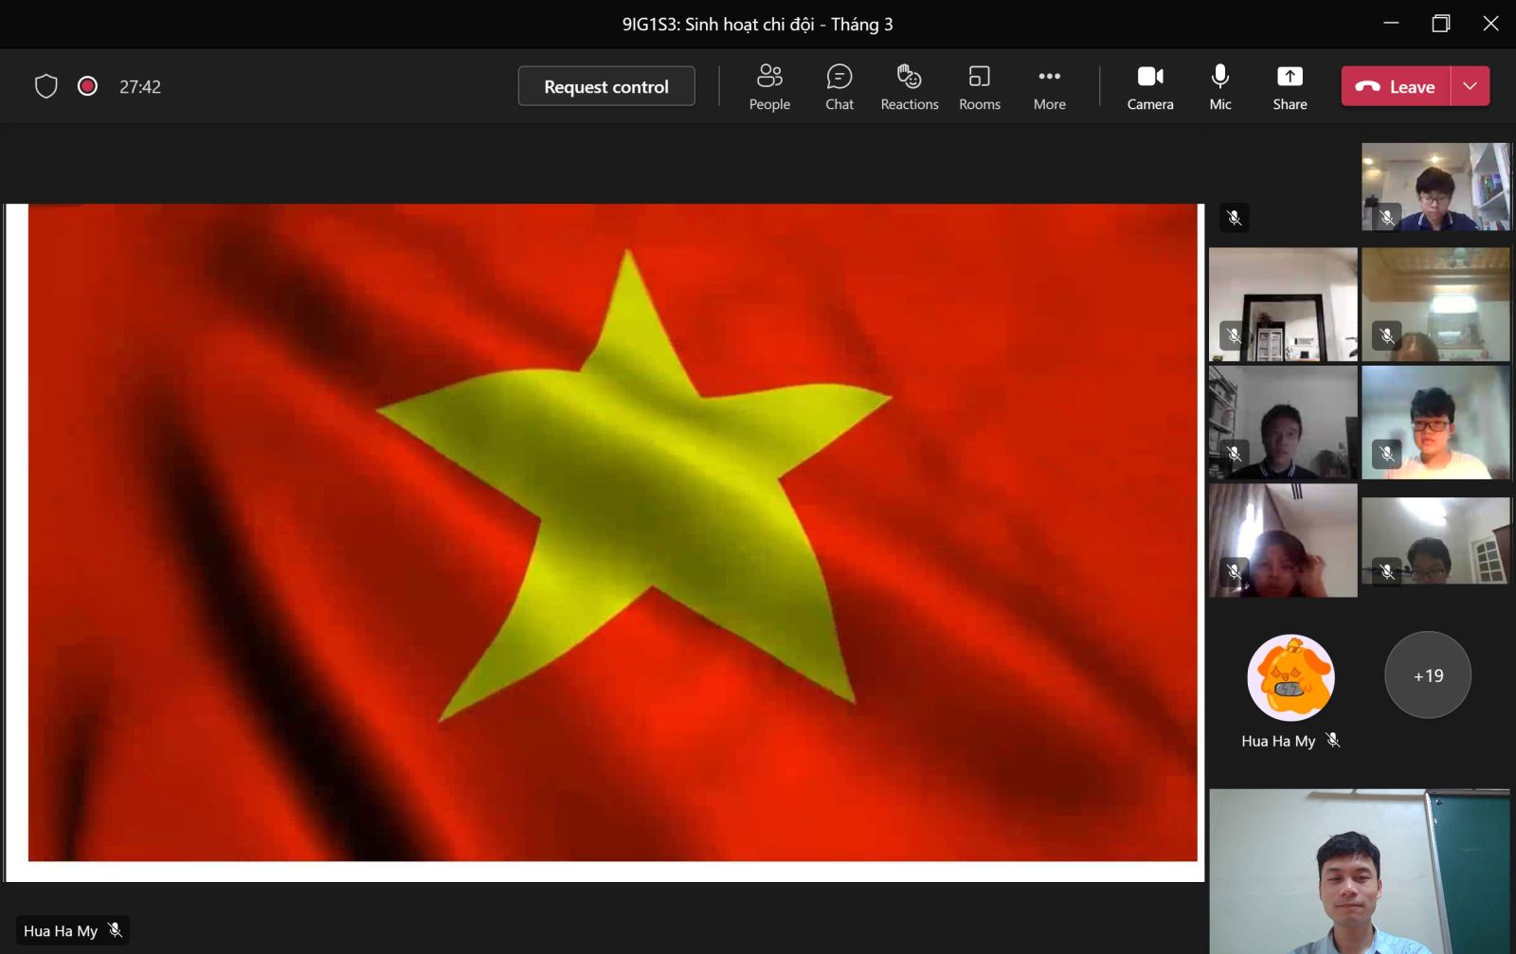Click muted mic icon beside Hua Ha My avatar name
The height and width of the screenshot is (954, 1516).
point(1333,740)
